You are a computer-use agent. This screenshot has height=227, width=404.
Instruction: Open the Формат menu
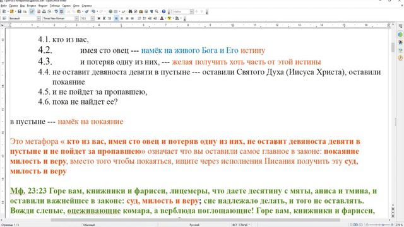(x=43, y=6)
